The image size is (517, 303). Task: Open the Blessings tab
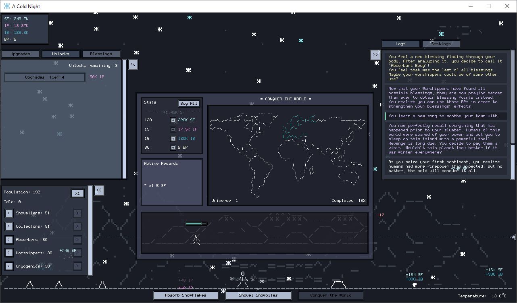pyautogui.click(x=101, y=54)
